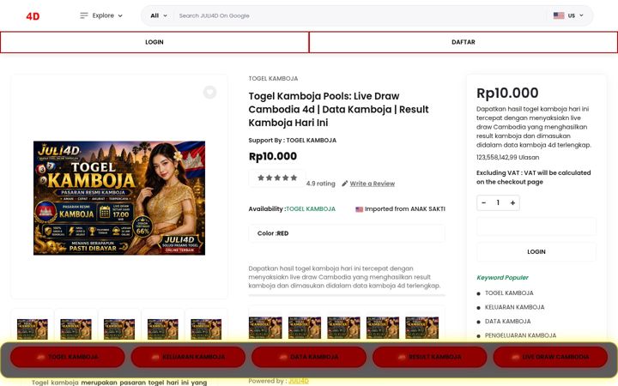This screenshot has width=618, height=386.
Task: Increase quantity with the plus button
Action: (x=512, y=202)
